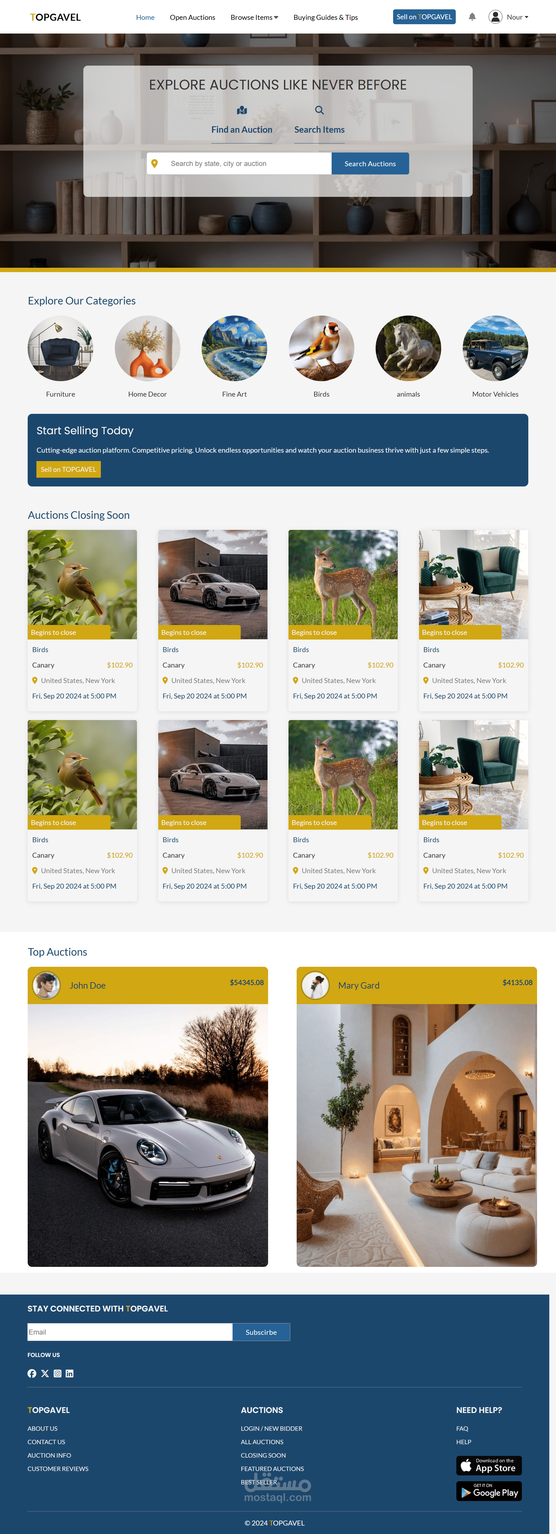Visit the X social icon
Viewport: 556px width, 1534px height.
click(45, 1373)
